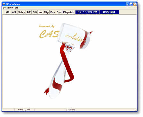Click the Sys system button
The image size is (143, 117).
[x=59, y=12]
